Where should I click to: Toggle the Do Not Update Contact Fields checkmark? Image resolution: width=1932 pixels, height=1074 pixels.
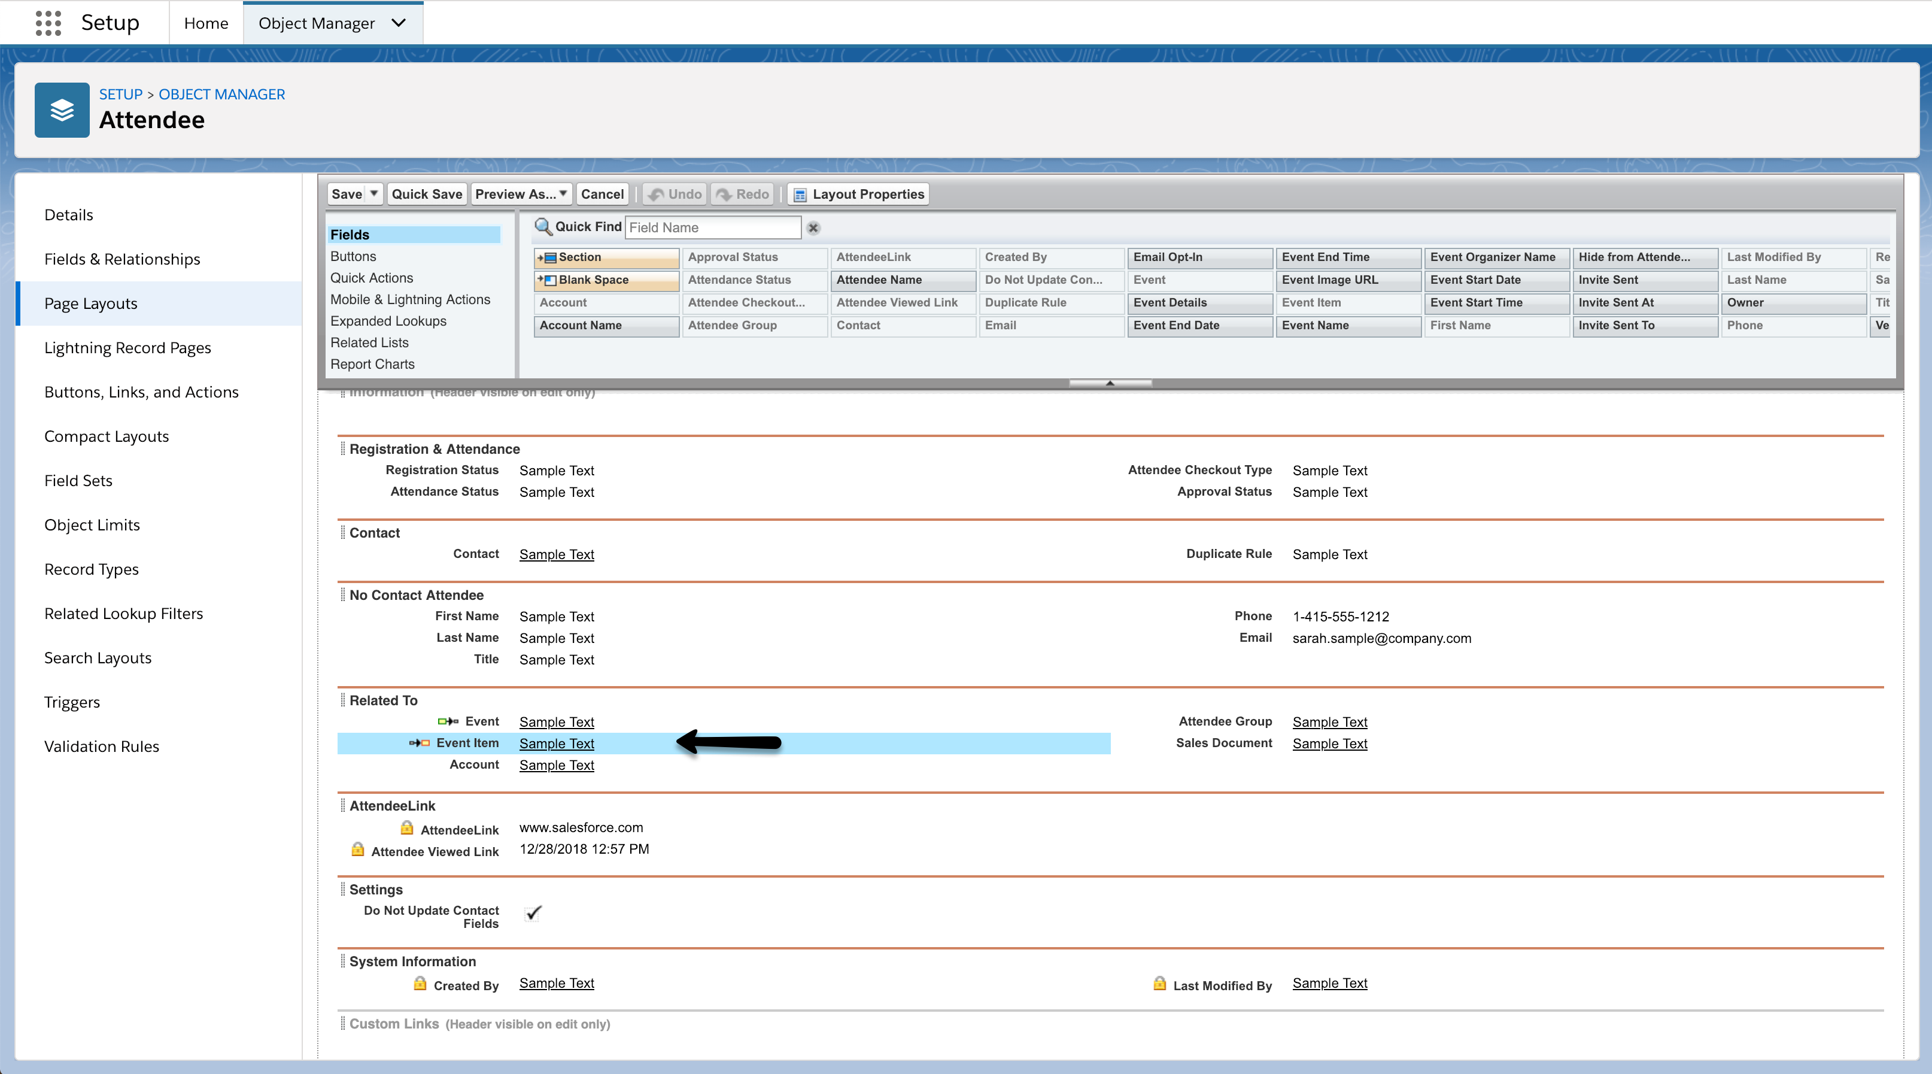pos(533,913)
